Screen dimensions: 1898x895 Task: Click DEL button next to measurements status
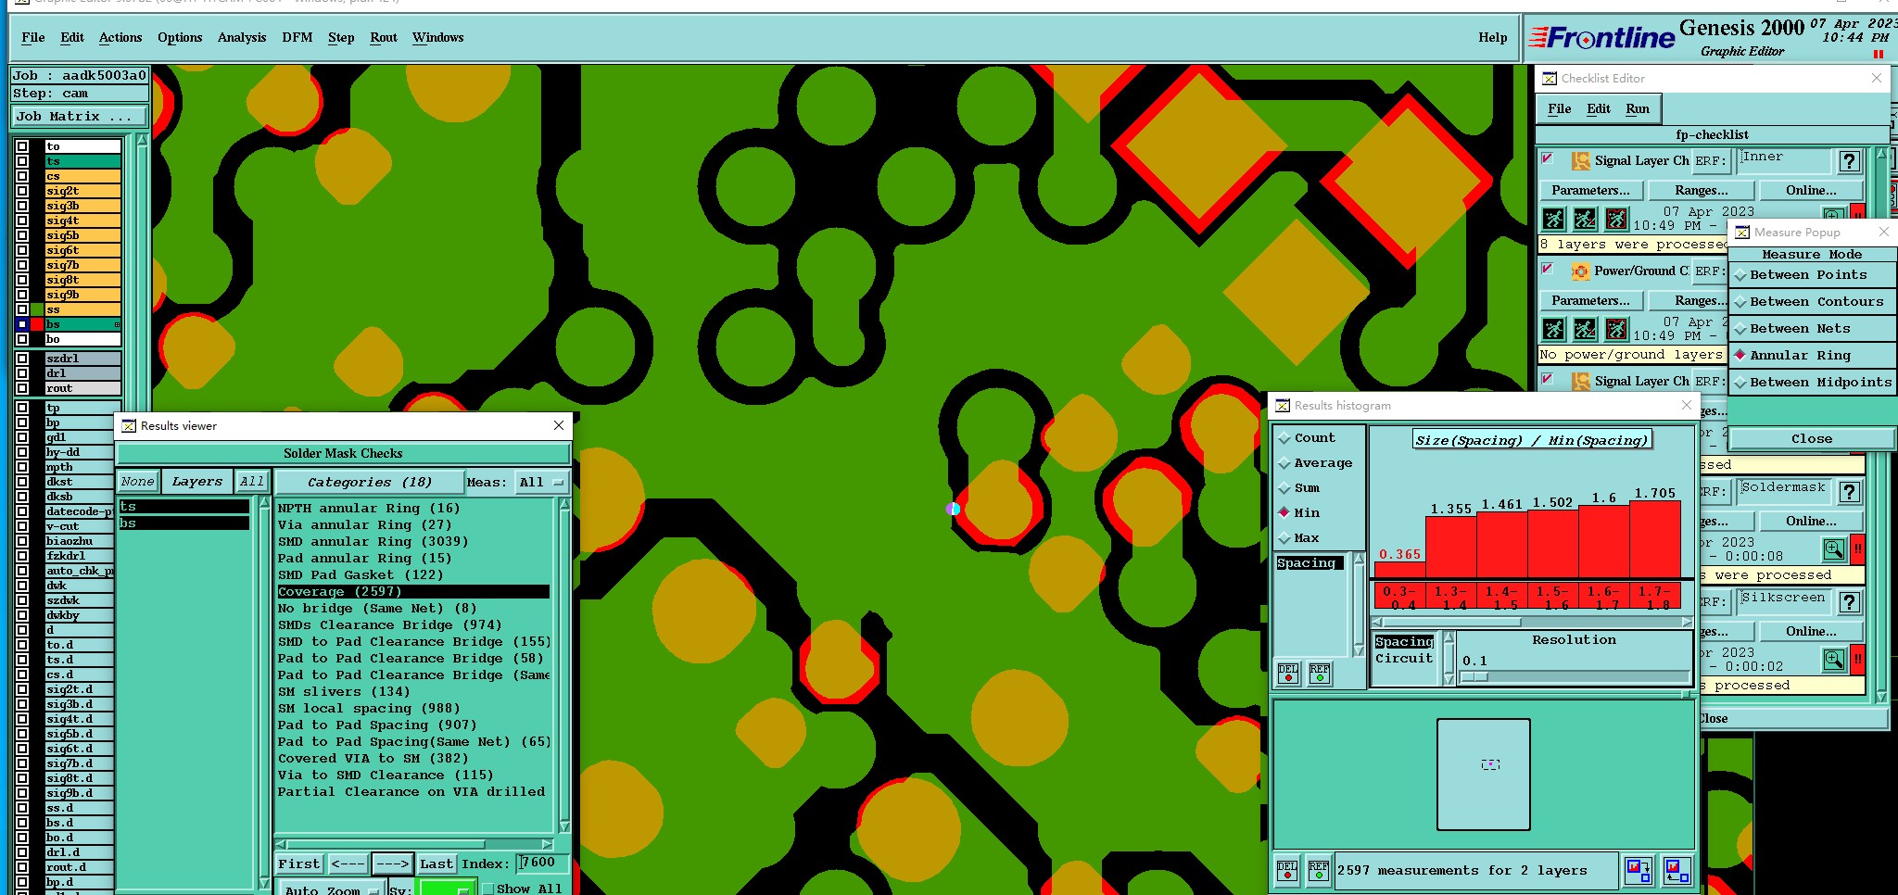click(1287, 871)
